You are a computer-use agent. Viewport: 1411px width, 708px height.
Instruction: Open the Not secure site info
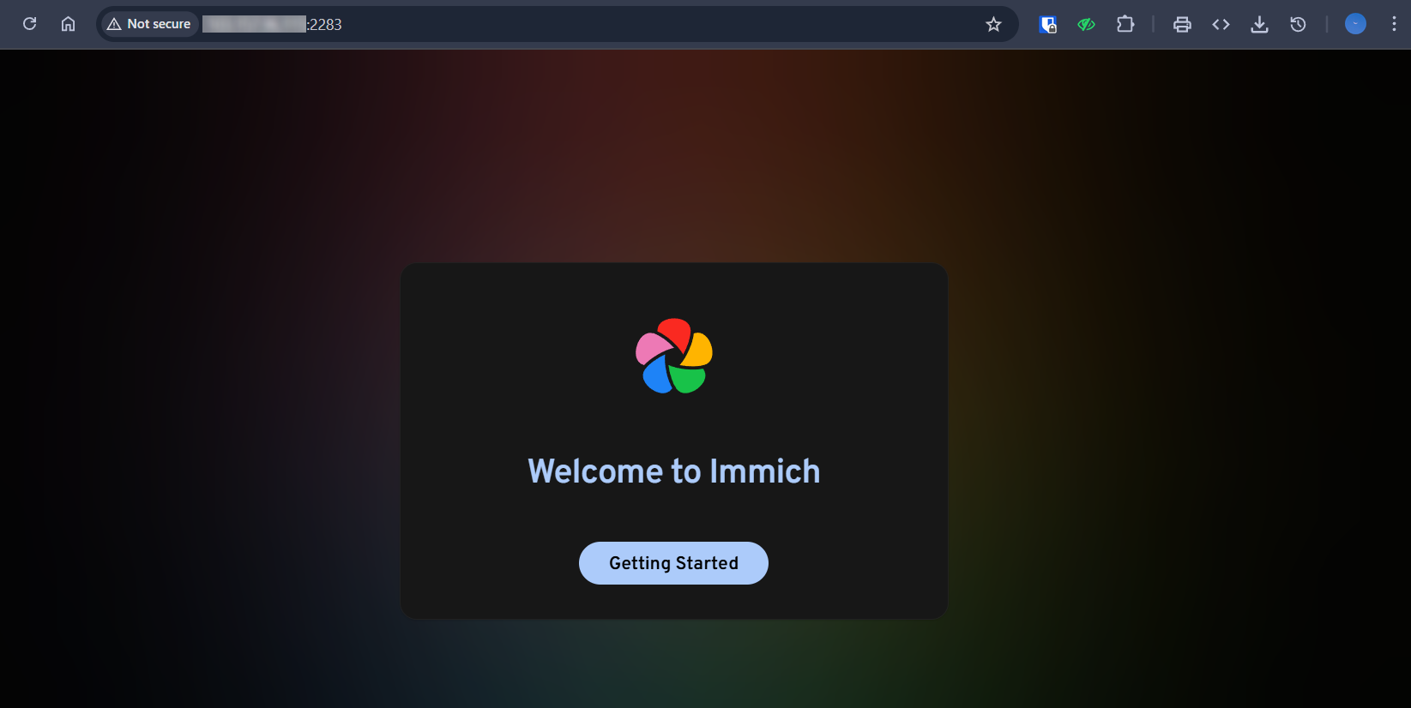[x=149, y=24]
